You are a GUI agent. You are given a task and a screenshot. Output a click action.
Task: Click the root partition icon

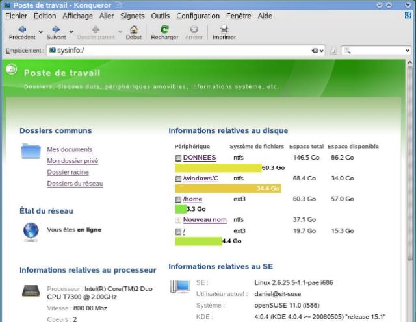[178, 232]
